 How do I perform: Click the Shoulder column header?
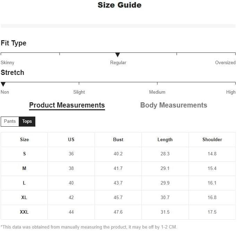(212, 139)
